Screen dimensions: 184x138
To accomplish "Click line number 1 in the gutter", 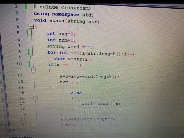I will point(16,6).
